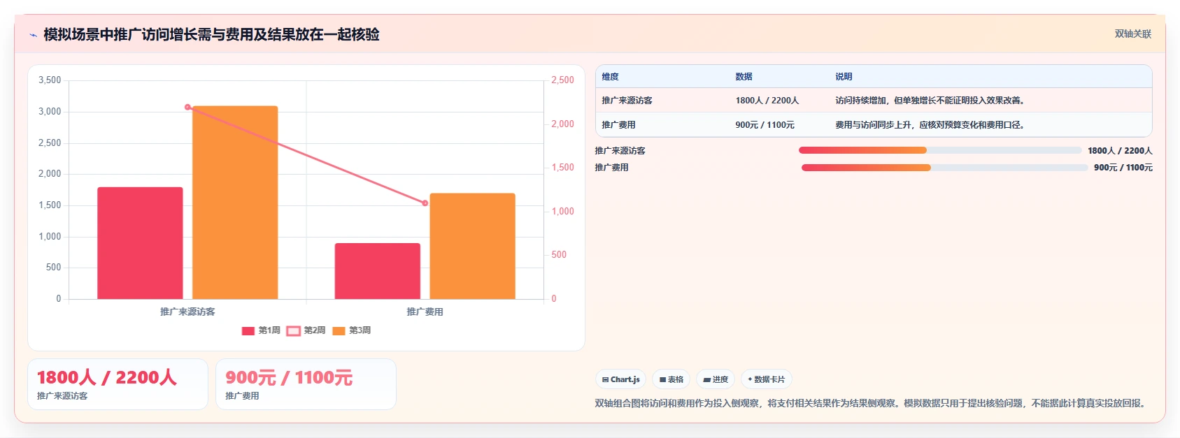Click the footer description starting 双轴组合图

click(872, 403)
